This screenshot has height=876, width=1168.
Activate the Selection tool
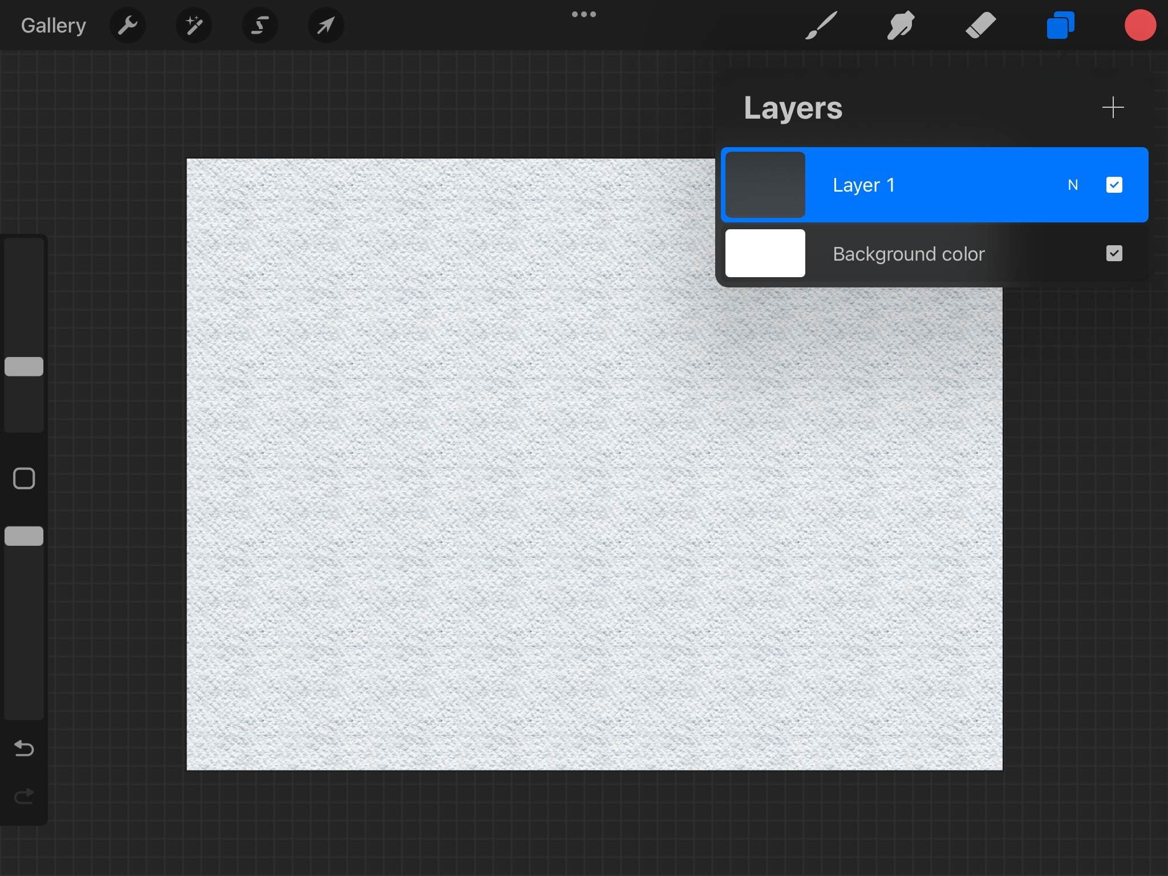(x=260, y=25)
